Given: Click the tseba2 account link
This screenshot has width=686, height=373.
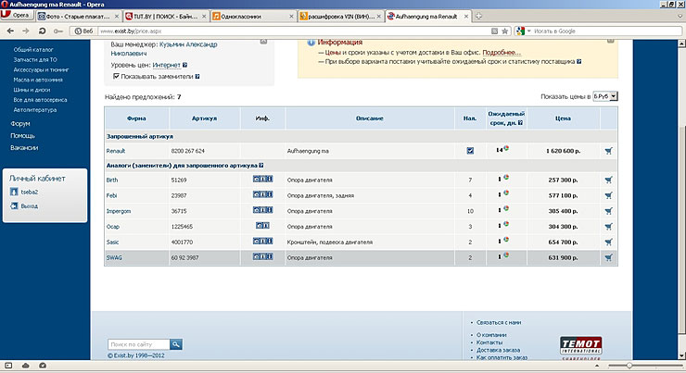Looking at the screenshot, I should [x=30, y=192].
